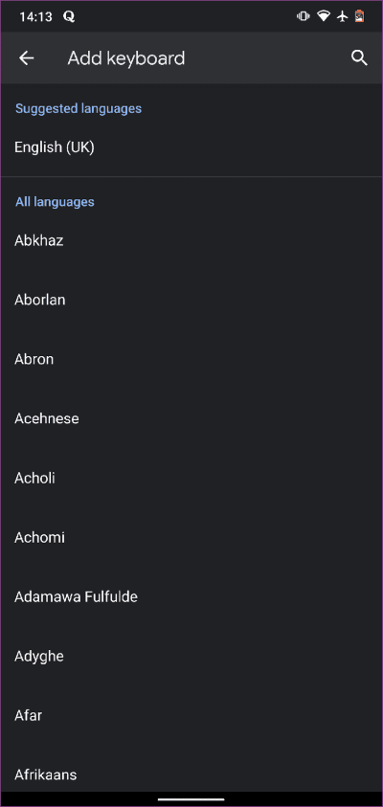Select the Aborlan keyboard language
Image resolution: width=383 pixels, height=807 pixels.
(x=191, y=300)
